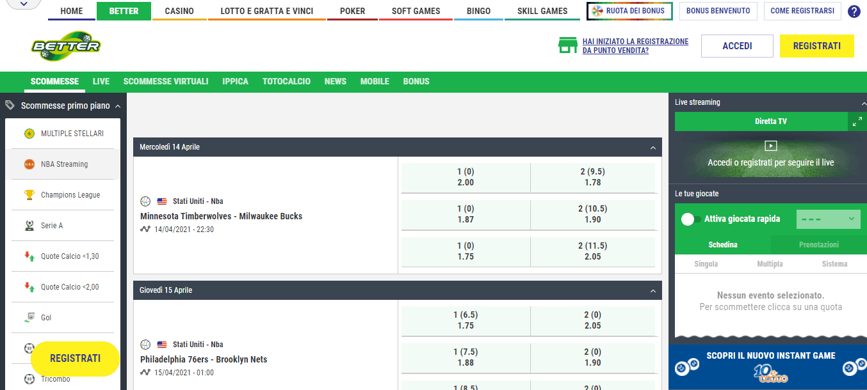Open LOTTO E GRATTA E VINCI menu

pos(267,11)
